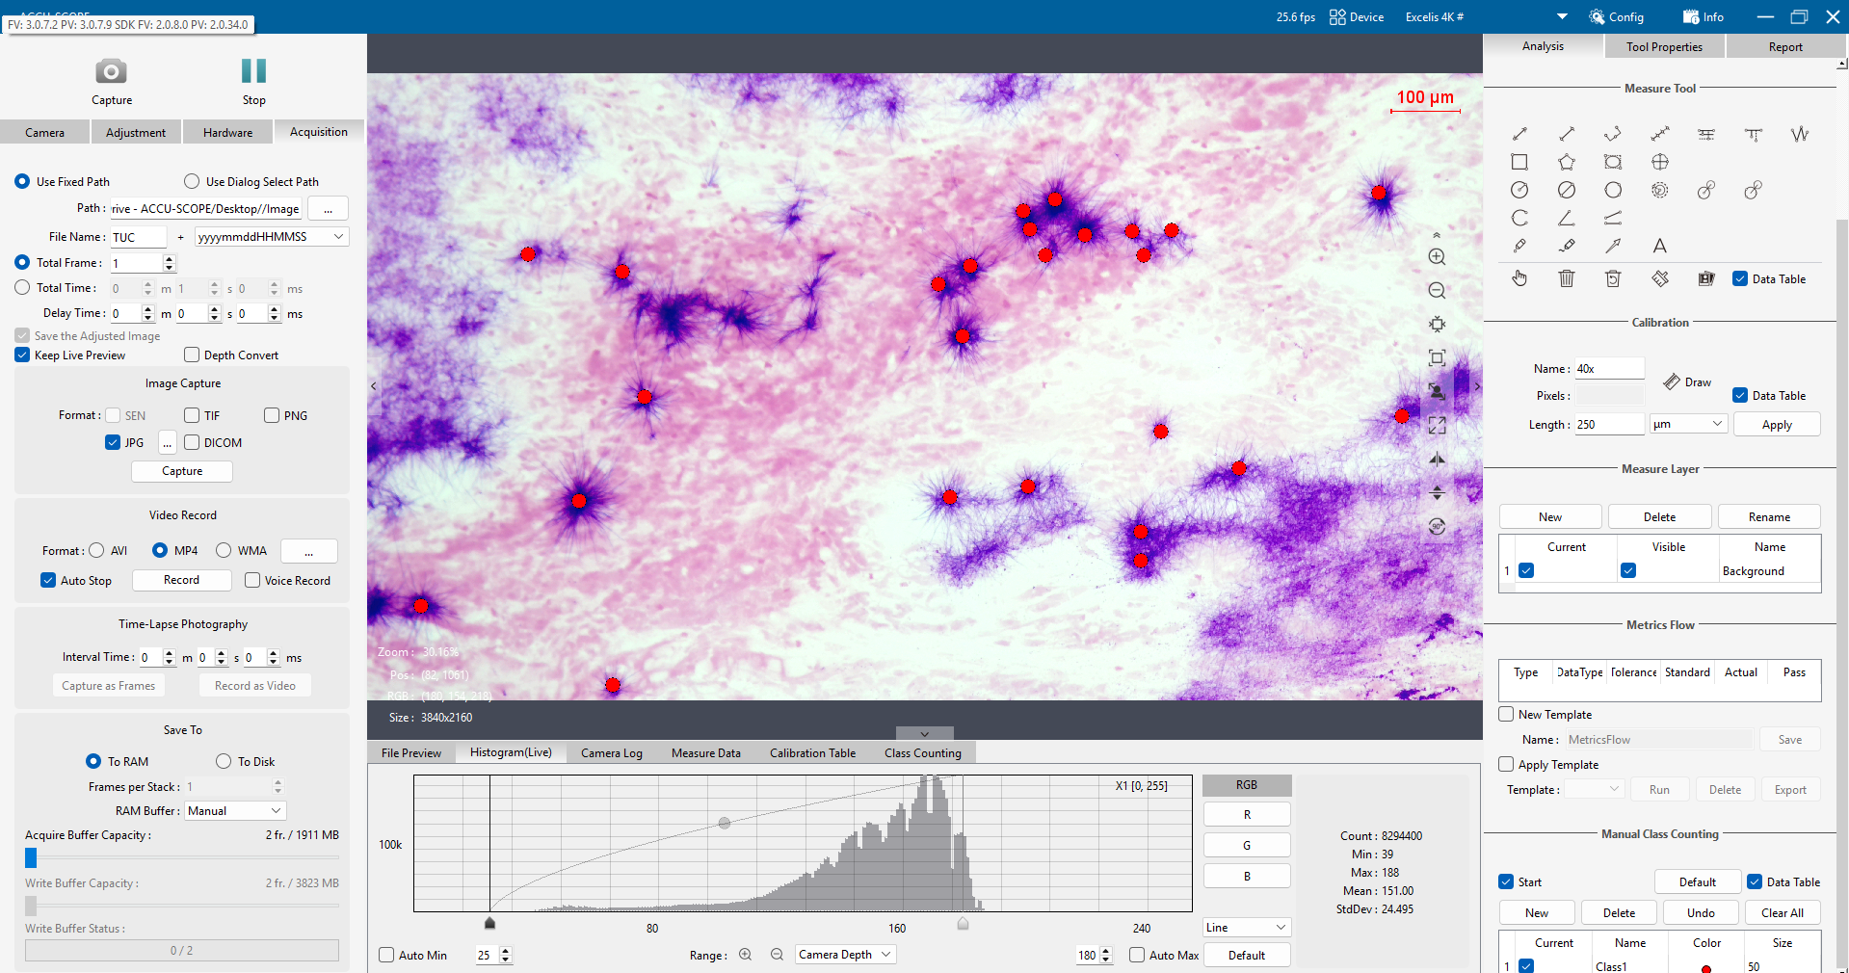1849x973 pixels.
Task: Select the text annotation tool
Action: (x=1659, y=246)
